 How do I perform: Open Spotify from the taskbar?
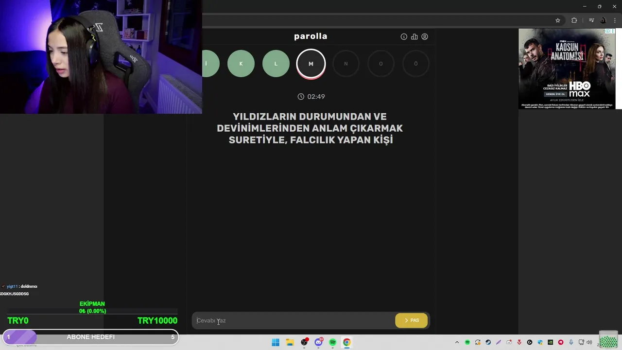click(x=332, y=342)
